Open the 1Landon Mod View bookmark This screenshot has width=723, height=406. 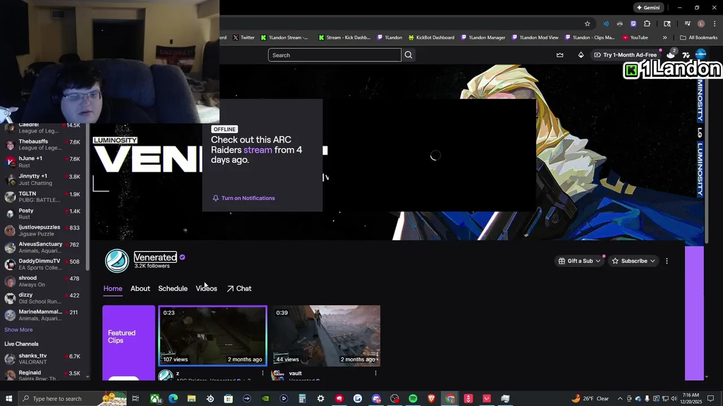pos(535,37)
